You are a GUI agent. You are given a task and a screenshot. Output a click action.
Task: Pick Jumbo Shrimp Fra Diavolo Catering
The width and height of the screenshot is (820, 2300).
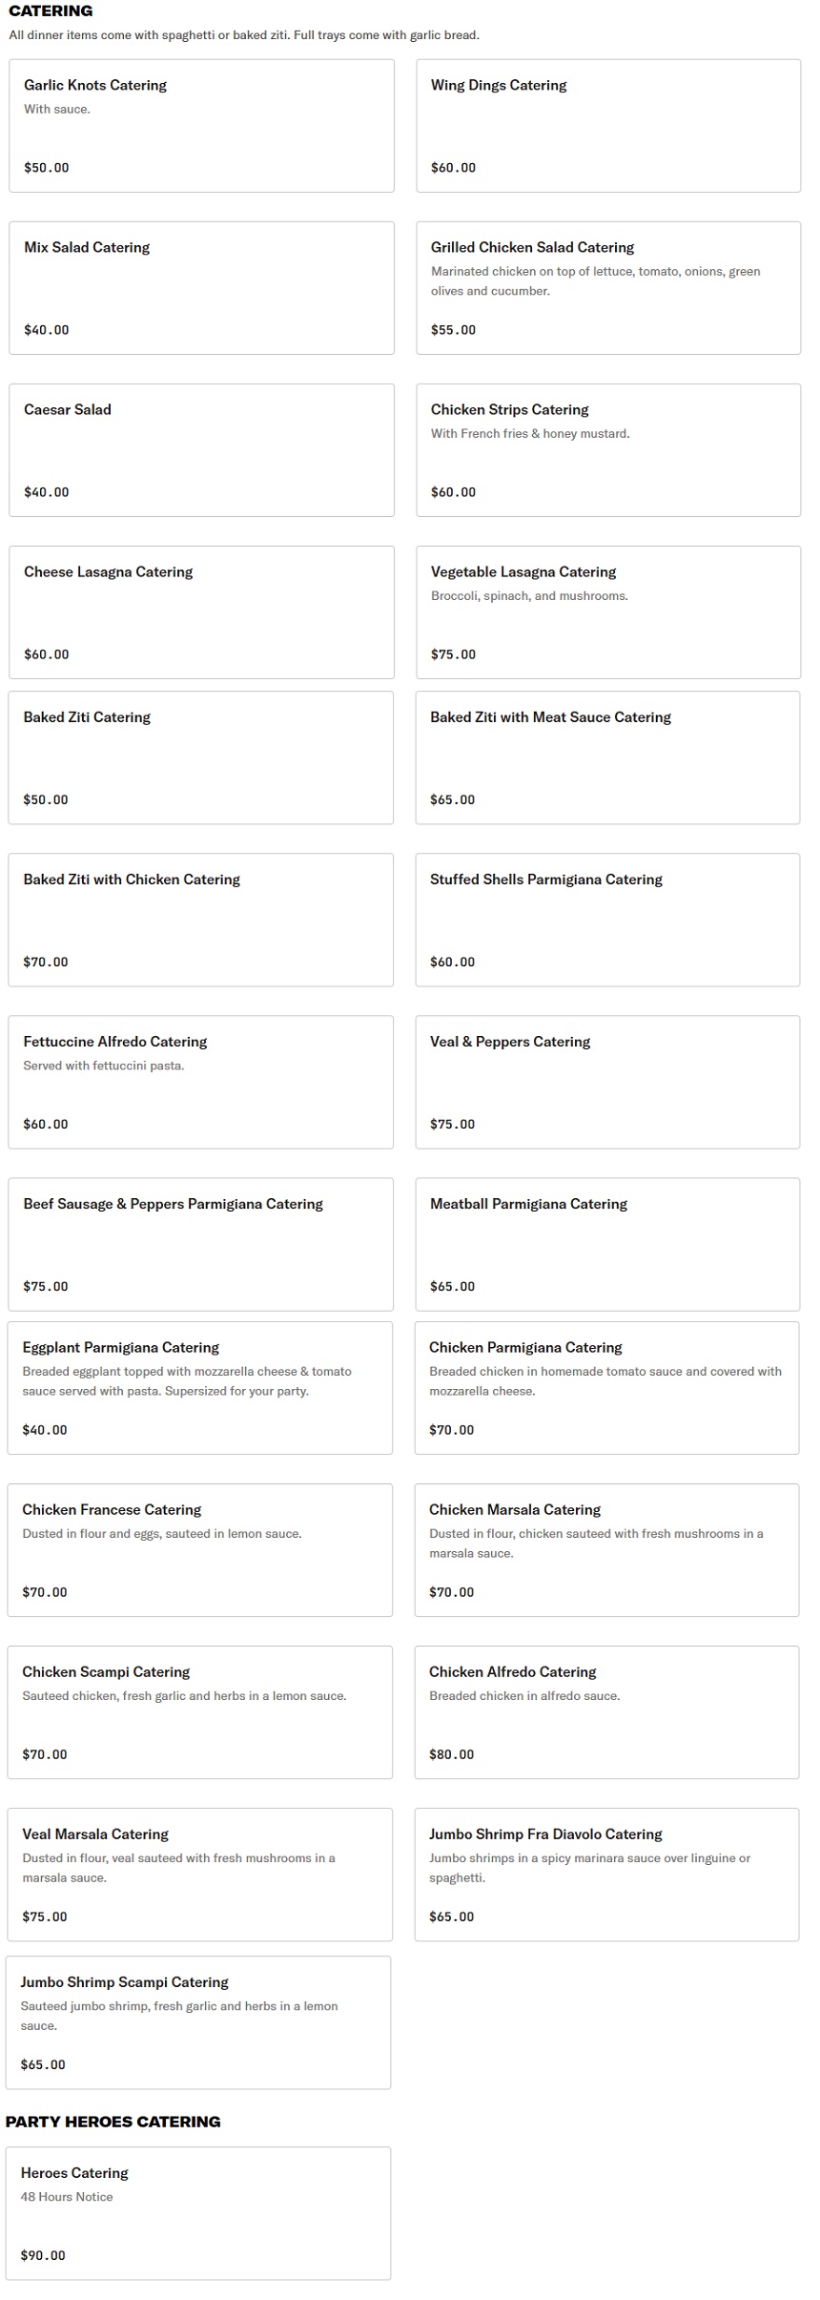point(606,1875)
